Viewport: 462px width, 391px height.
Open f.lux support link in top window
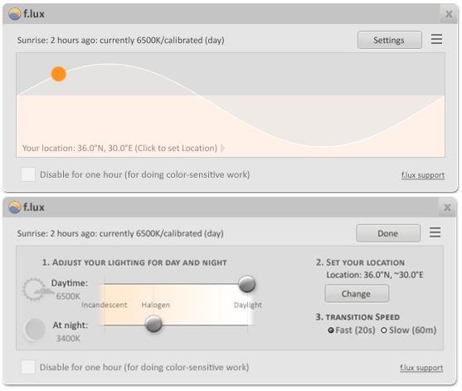coord(423,175)
